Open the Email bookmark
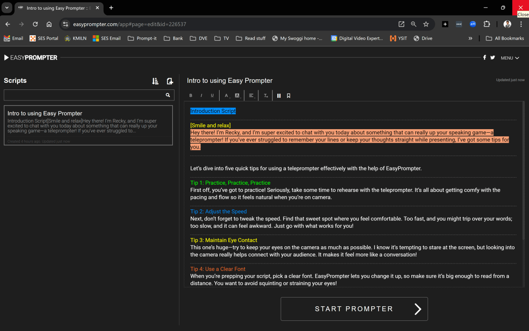529x331 pixels. click(x=13, y=38)
